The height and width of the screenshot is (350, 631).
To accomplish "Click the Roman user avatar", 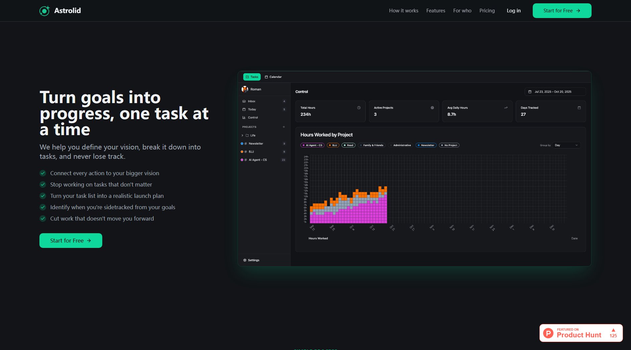I will [245, 89].
